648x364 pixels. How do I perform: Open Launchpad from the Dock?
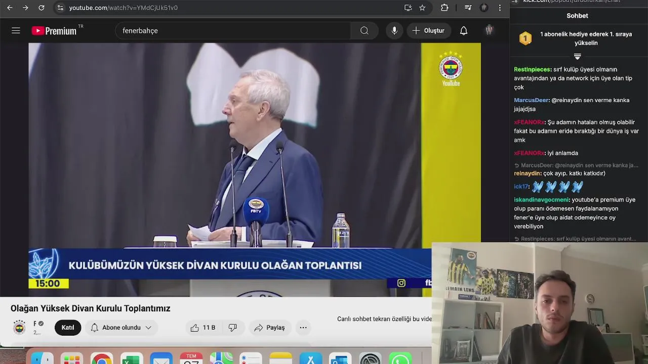pyautogui.click(x=71, y=358)
